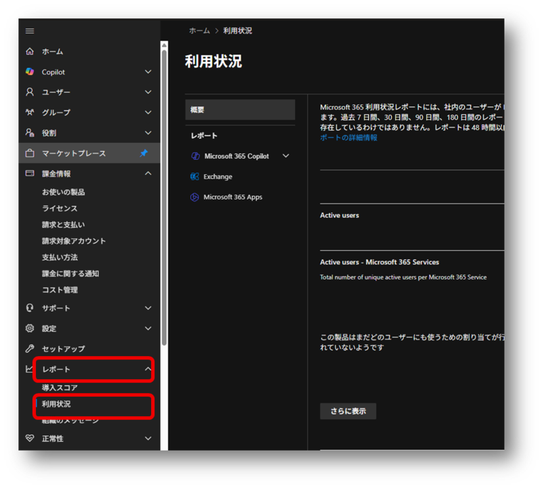Click the マーケットプレース shopping bag icon
This screenshot has height=488, width=542.
click(30, 153)
